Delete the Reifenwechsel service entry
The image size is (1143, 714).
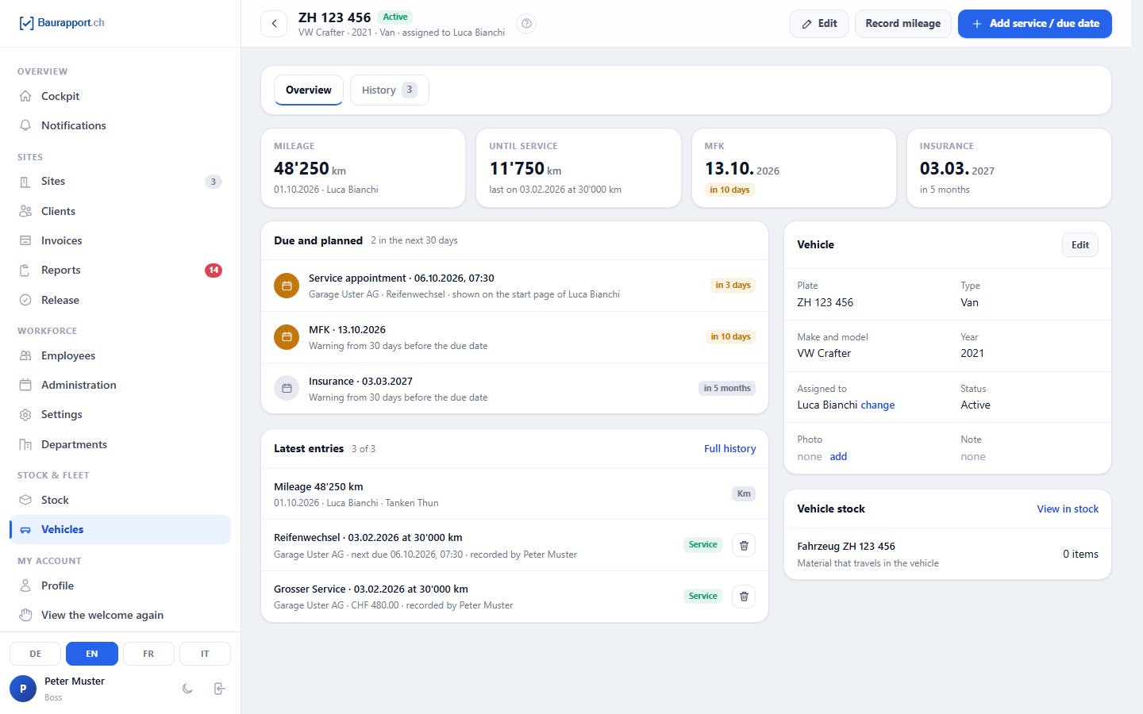click(744, 545)
